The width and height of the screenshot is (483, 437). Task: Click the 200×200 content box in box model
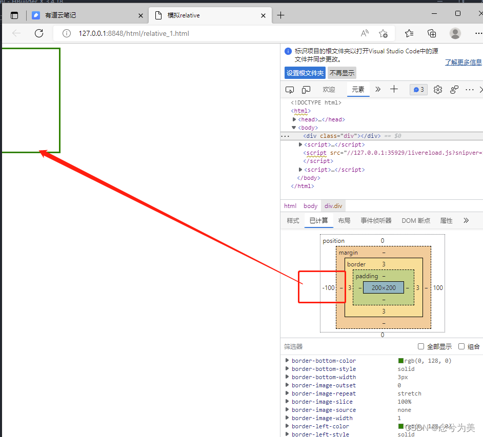click(x=384, y=288)
